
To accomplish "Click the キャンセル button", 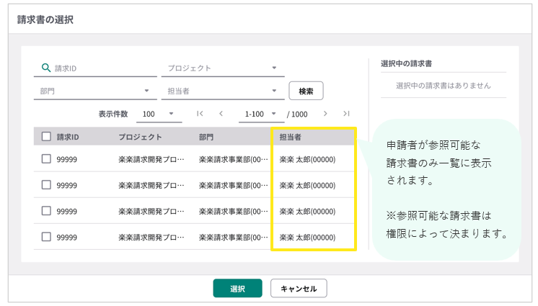I will coord(299,289).
